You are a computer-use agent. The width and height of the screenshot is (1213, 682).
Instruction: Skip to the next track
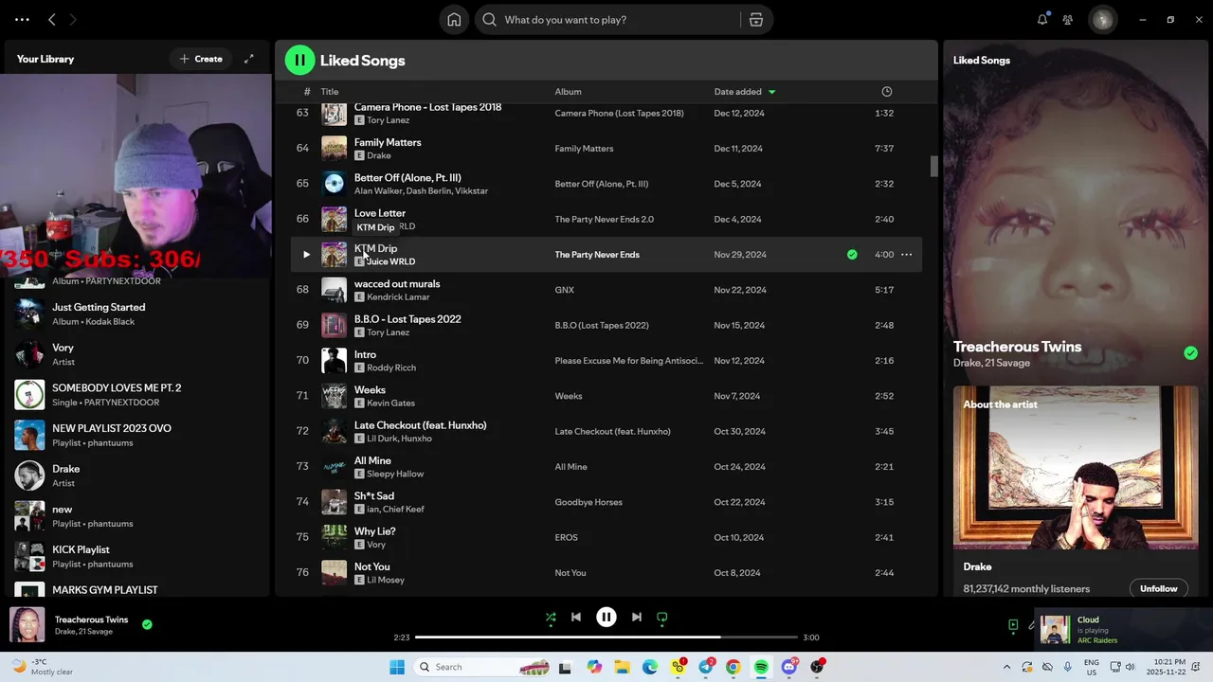(x=637, y=617)
